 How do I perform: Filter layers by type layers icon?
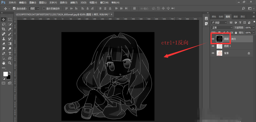[240, 22]
